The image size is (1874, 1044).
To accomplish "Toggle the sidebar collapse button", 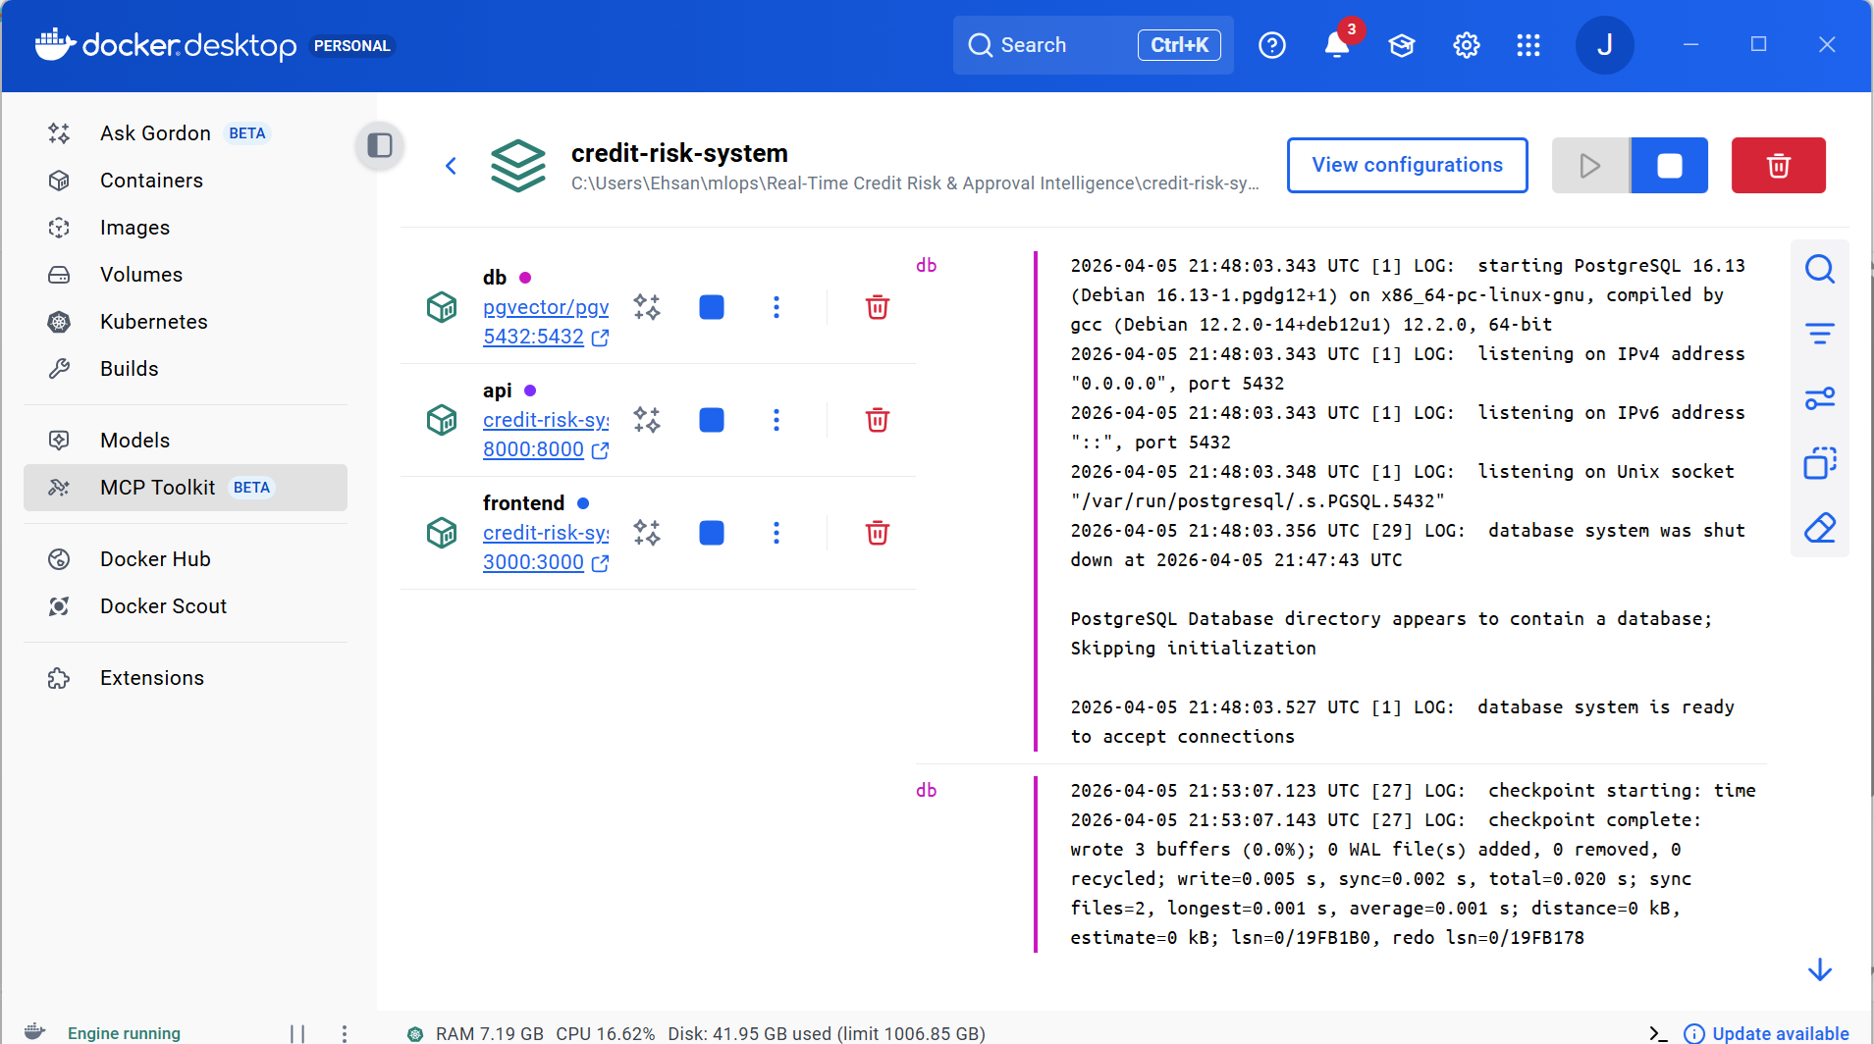I will (x=380, y=146).
